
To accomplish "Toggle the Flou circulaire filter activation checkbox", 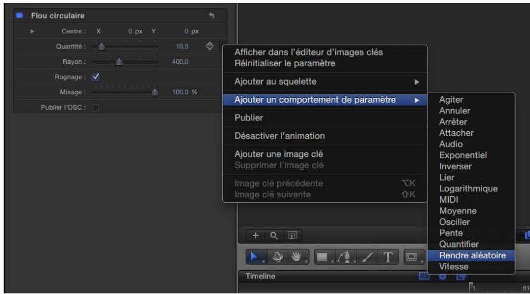I will tap(19, 16).
